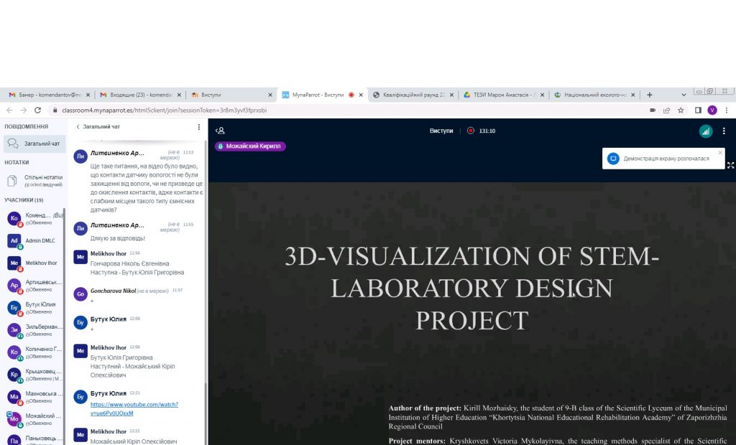The width and height of the screenshot is (736, 445).
Task: Bookmark this page with star icon
Action: [681, 111]
